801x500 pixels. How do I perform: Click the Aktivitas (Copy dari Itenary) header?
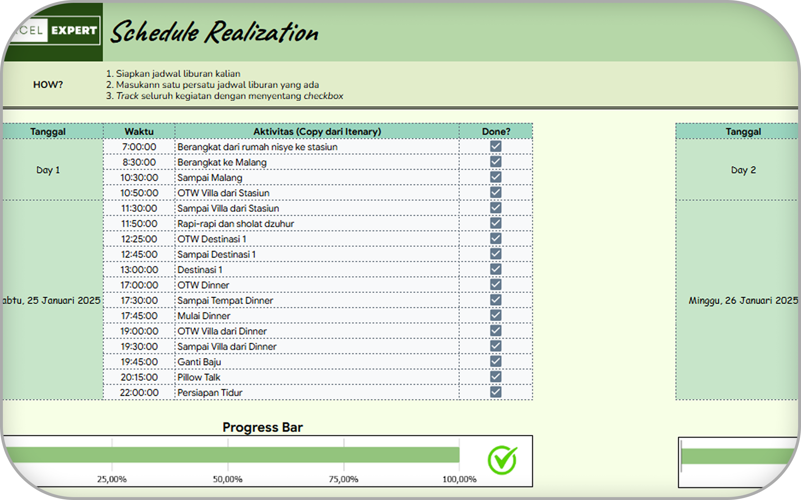(317, 131)
